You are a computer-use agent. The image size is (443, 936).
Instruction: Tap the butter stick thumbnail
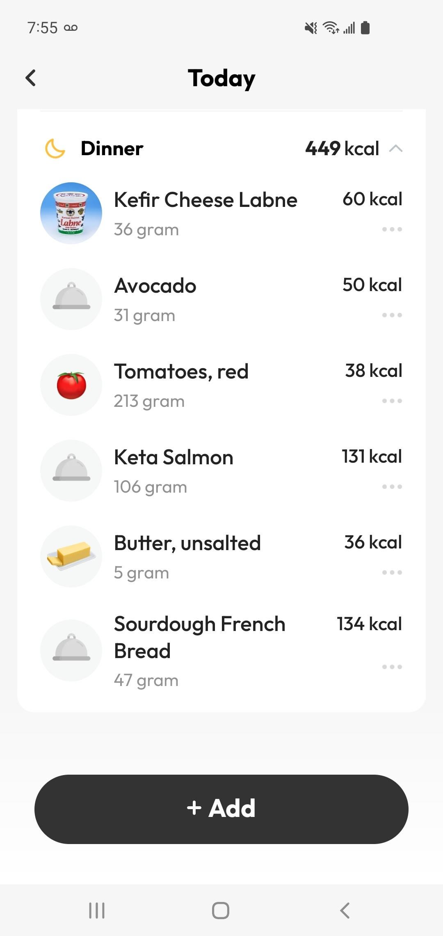71,556
